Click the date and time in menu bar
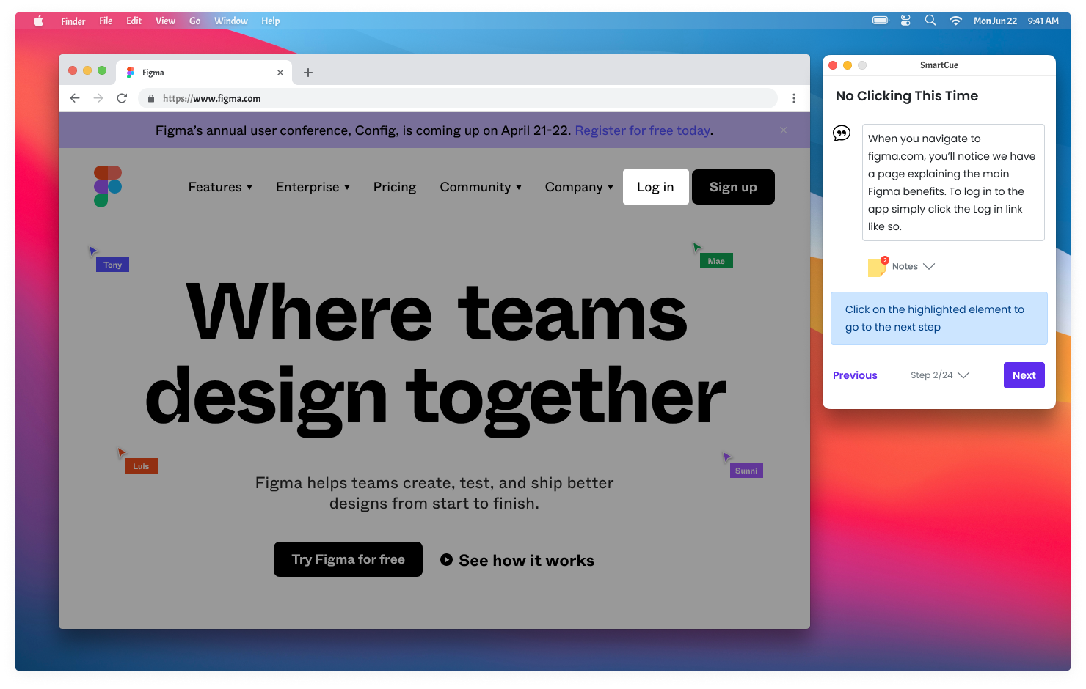 (1016, 21)
